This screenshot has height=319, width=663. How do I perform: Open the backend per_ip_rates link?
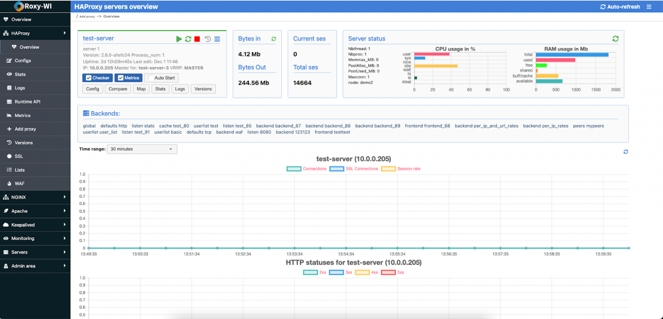point(545,126)
